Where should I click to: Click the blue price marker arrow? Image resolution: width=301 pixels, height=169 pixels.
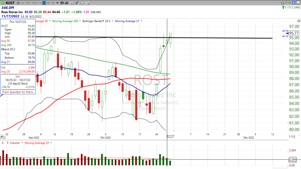287,33
